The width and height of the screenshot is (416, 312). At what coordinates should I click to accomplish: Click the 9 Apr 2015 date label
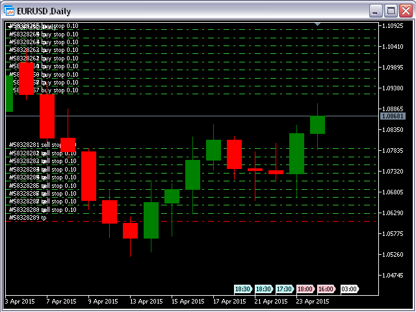coord(103,302)
